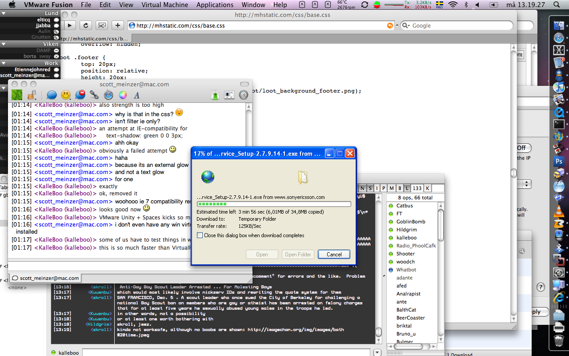Open VLC cone icon in the Dock

[559, 211]
